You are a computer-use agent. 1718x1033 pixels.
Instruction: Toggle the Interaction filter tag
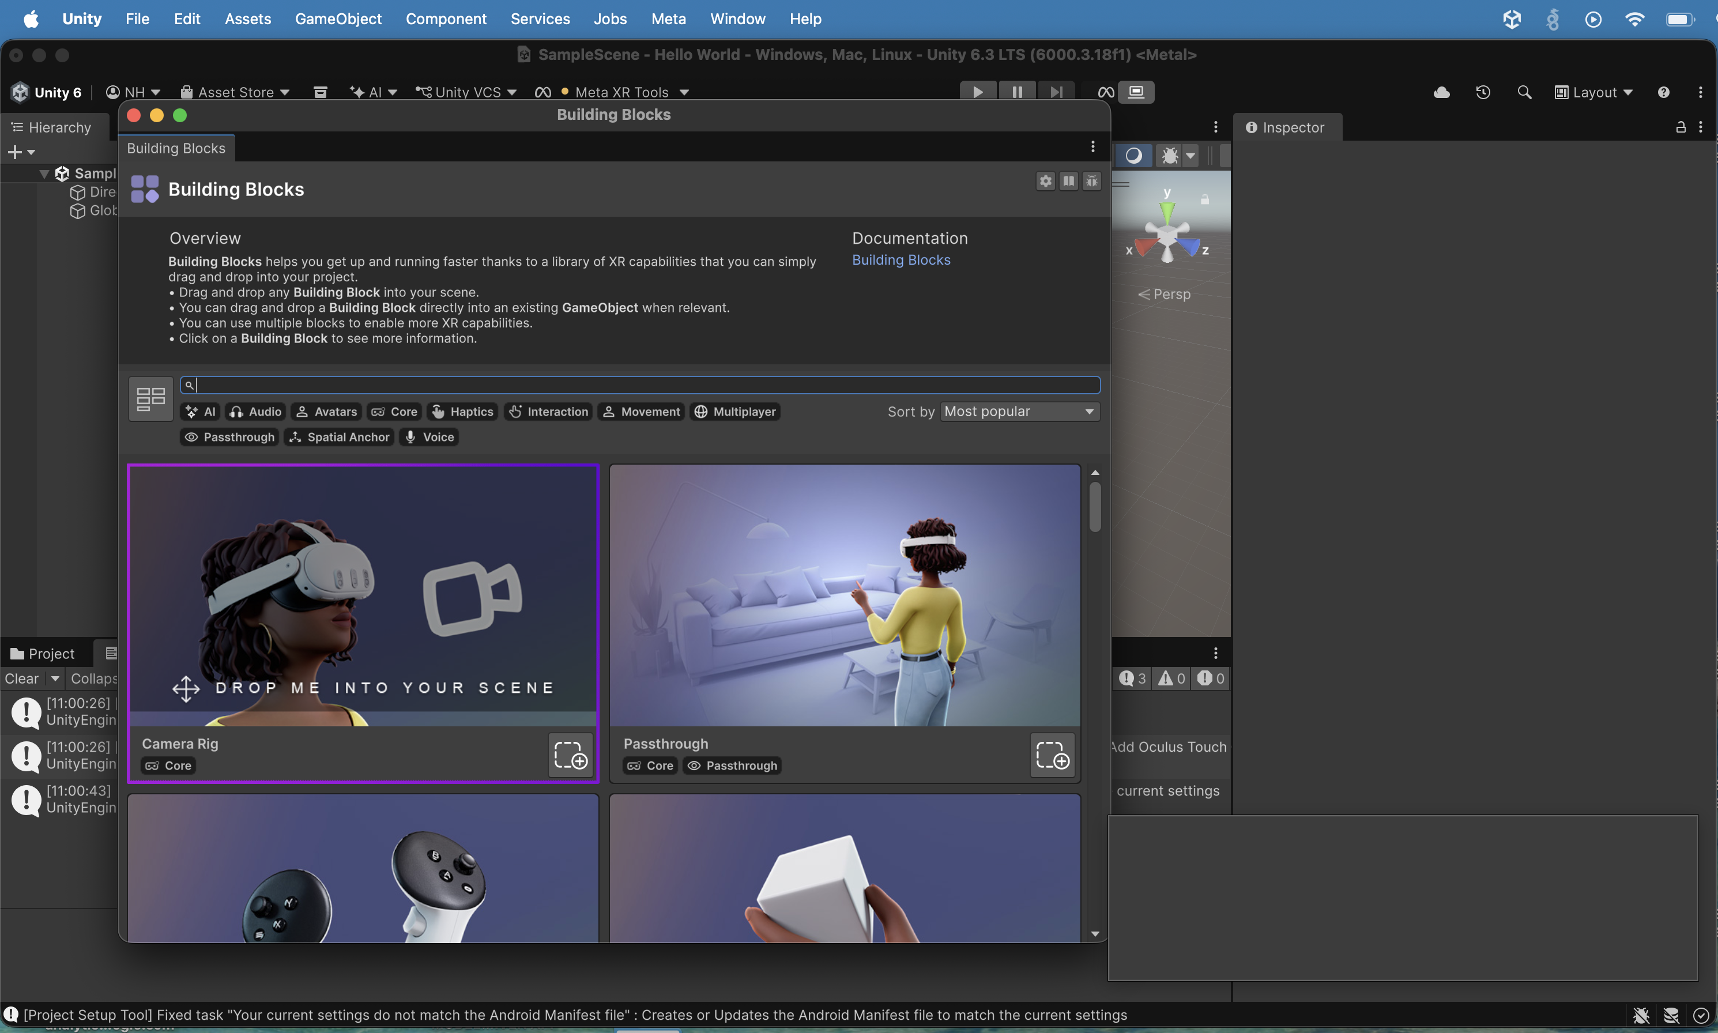[548, 412]
